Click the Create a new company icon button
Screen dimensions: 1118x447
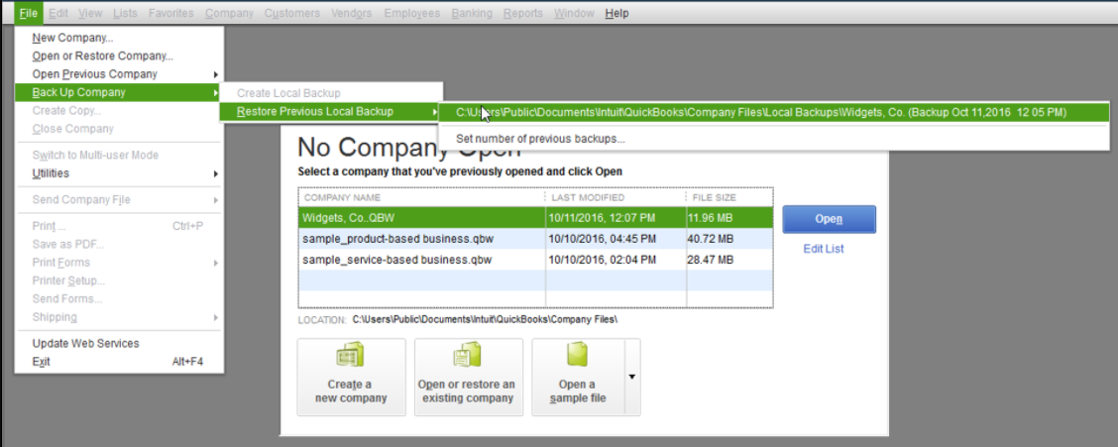click(x=351, y=378)
